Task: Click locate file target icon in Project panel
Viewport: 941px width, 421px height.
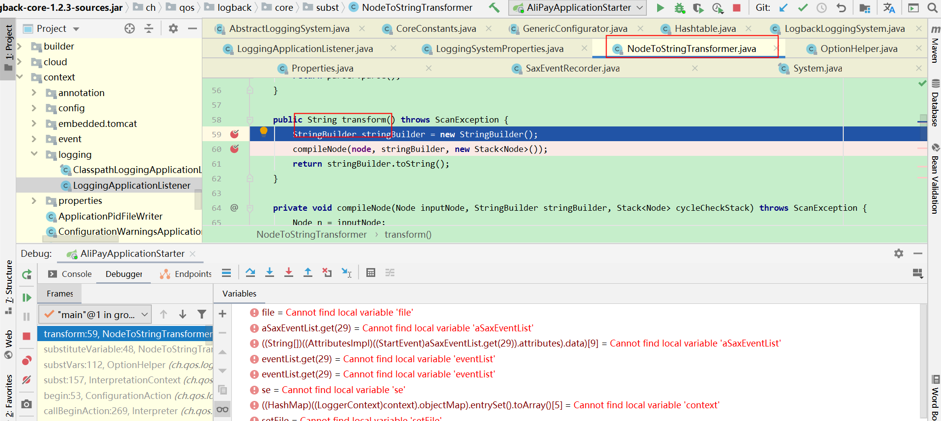Action: pos(130,28)
